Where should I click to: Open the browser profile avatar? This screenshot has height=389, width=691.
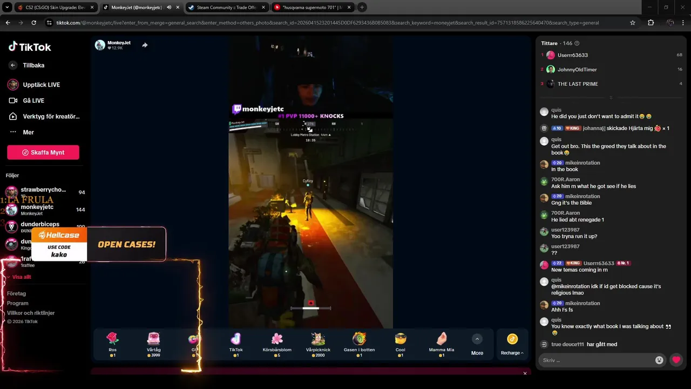click(670, 23)
